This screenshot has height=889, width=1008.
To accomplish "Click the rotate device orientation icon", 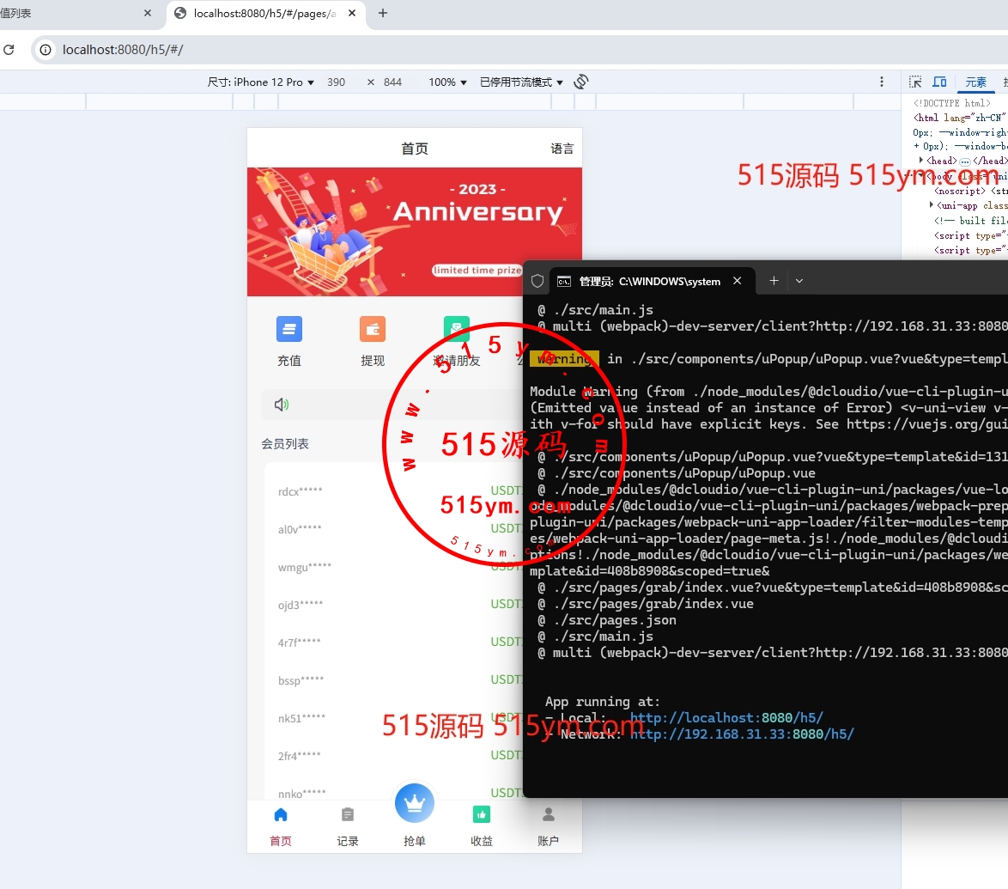I will (x=581, y=82).
